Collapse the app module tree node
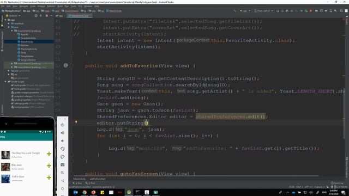Screen dimensions: 349x196 pos(5,20)
